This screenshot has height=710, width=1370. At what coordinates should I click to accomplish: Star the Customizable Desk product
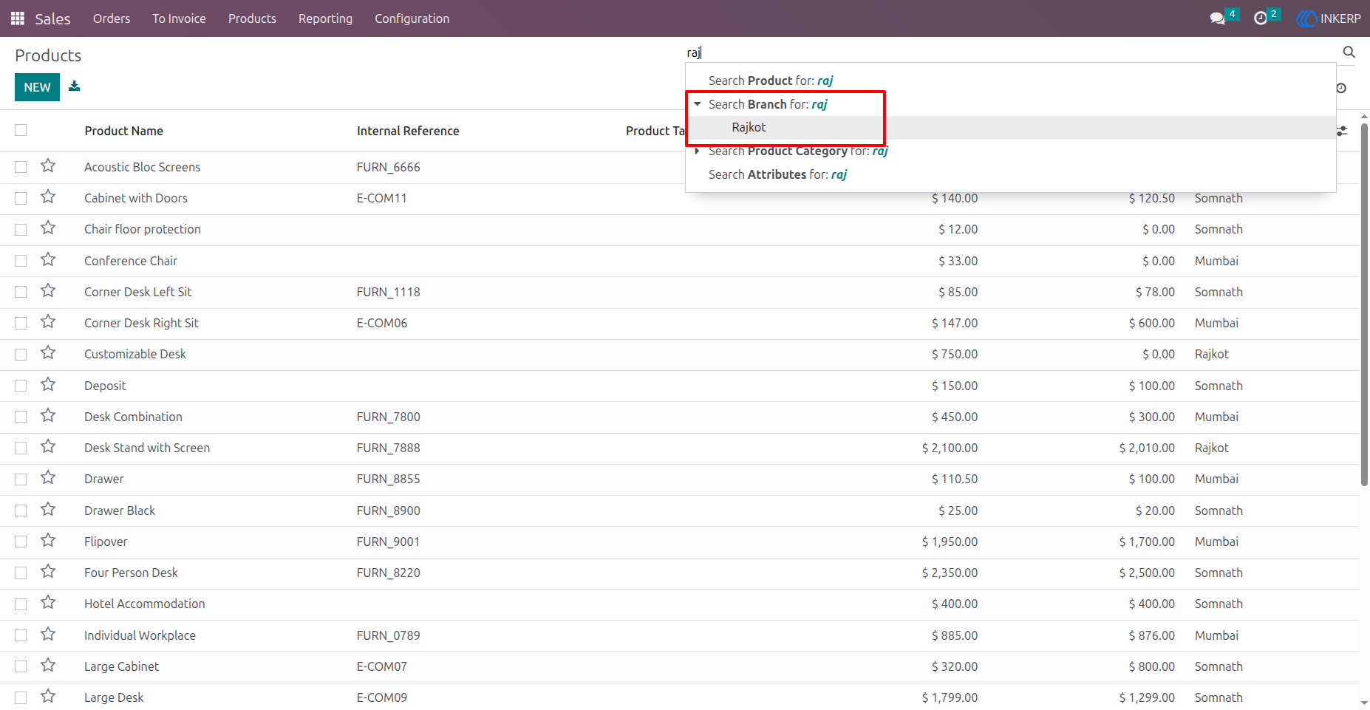click(x=48, y=353)
